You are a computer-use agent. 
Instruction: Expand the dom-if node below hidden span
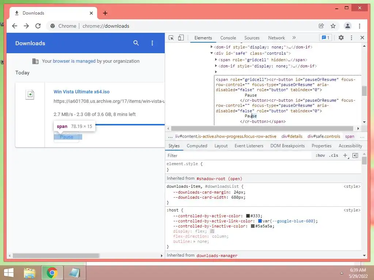click(x=216, y=66)
